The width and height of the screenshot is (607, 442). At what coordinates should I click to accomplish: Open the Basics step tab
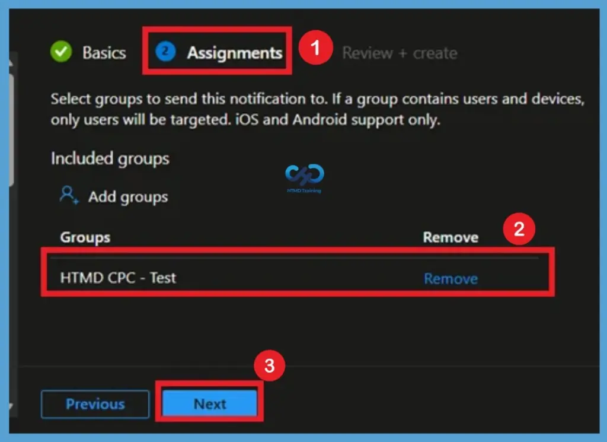(104, 53)
